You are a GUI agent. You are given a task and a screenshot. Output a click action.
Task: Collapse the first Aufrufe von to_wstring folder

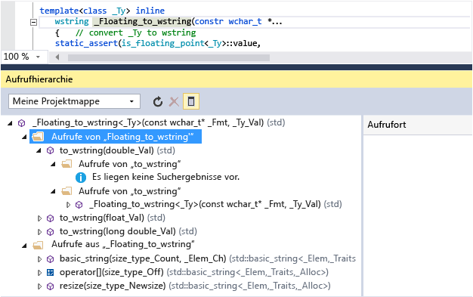click(x=53, y=164)
